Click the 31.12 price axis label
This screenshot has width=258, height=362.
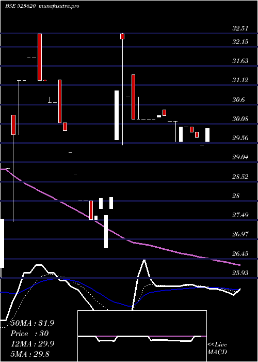pos(240,80)
